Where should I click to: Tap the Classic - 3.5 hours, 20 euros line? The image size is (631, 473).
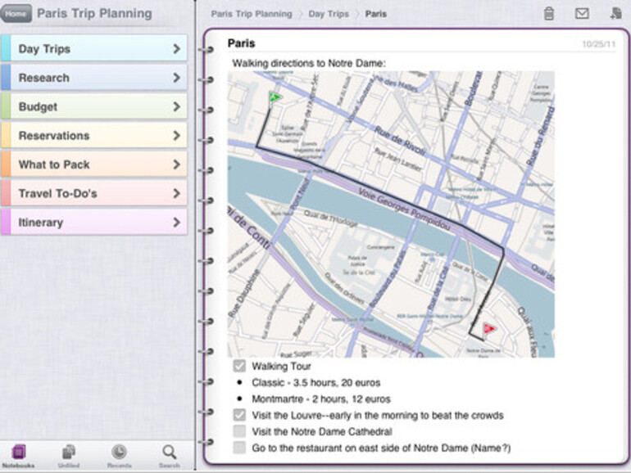pyautogui.click(x=315, y=383)
